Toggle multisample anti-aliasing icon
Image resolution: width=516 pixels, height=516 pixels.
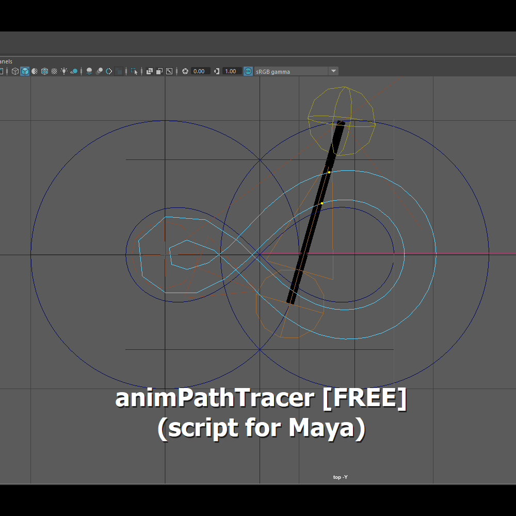coord(109,71)
